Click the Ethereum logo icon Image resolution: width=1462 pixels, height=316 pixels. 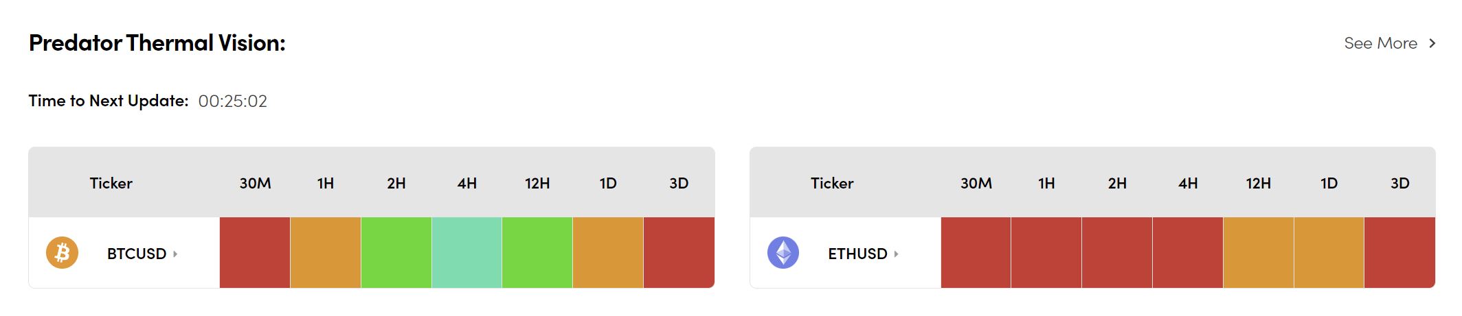(783, 253)
